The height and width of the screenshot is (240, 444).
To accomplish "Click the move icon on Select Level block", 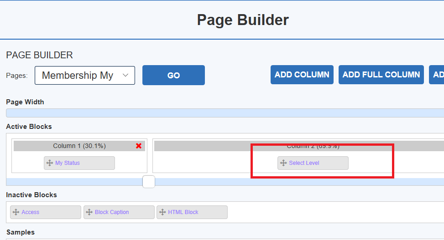I will tap(283, 163).
